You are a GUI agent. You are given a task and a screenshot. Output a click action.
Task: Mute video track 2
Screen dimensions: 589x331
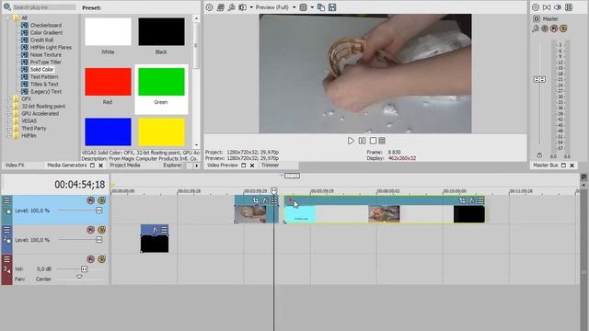point(90,230)
